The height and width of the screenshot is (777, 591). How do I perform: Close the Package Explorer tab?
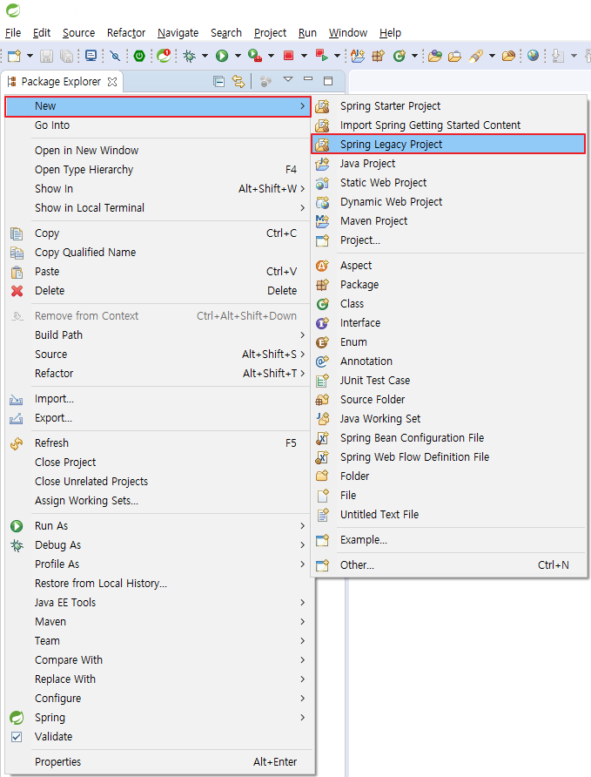(112, 82)
